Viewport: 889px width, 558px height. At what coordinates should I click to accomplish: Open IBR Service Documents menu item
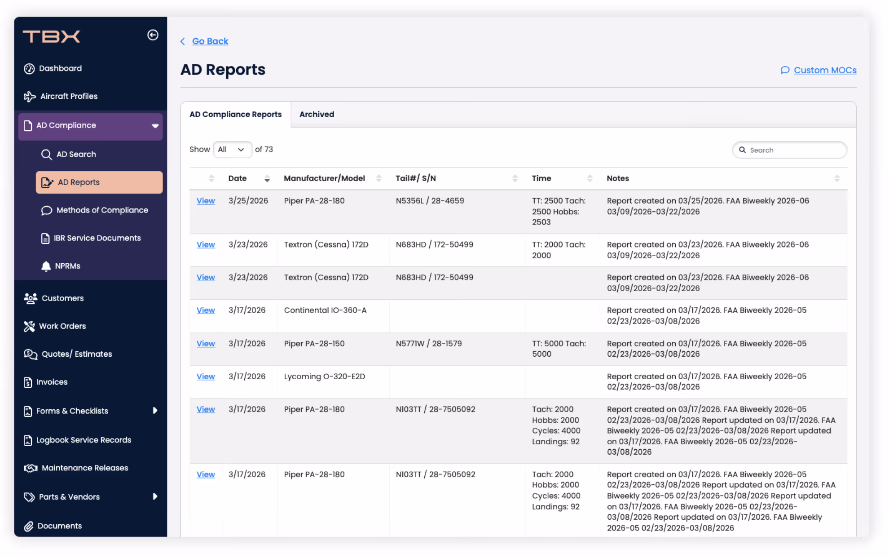coord(97,239)
